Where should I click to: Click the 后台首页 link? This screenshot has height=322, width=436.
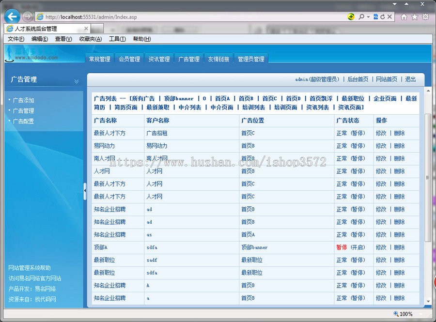coord(358,79)
